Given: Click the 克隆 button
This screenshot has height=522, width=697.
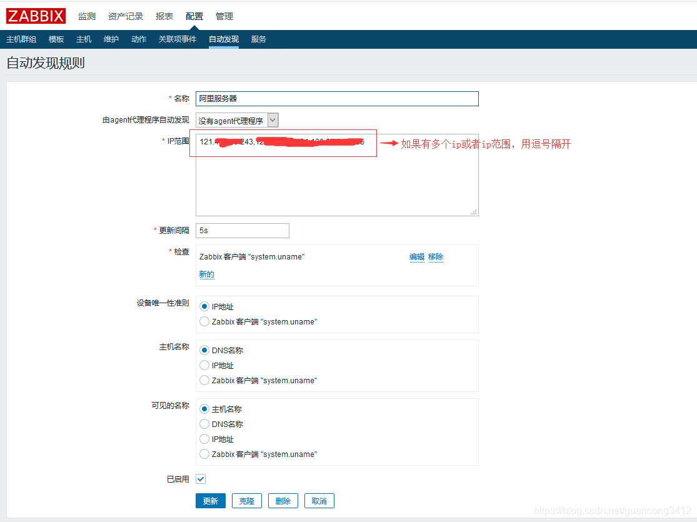Looking at the screenshot, I should [x=247, y=501].
